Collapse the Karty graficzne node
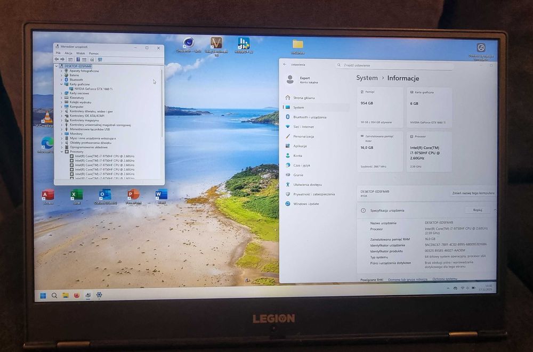533x352 pixels. pos(61,84)
